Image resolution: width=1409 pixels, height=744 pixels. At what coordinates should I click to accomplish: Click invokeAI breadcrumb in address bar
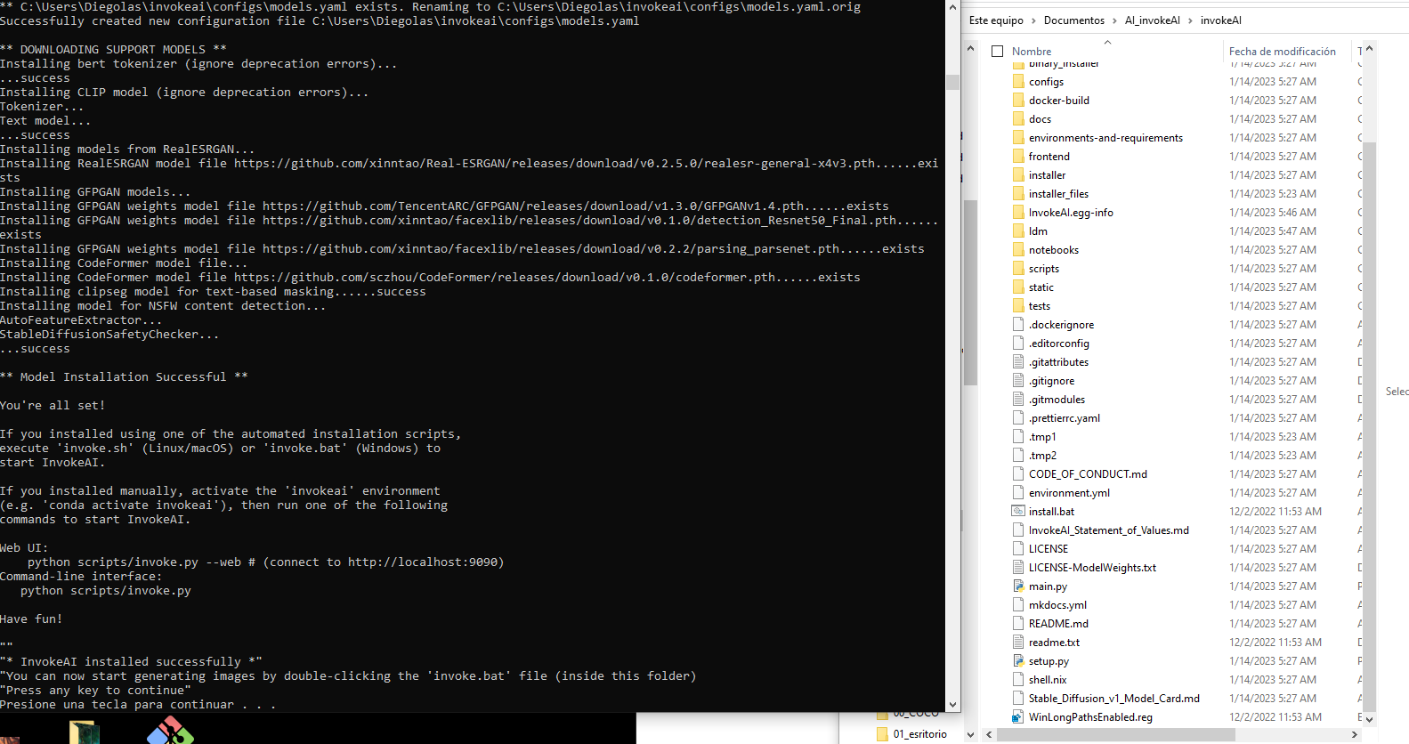(1221, 20)
